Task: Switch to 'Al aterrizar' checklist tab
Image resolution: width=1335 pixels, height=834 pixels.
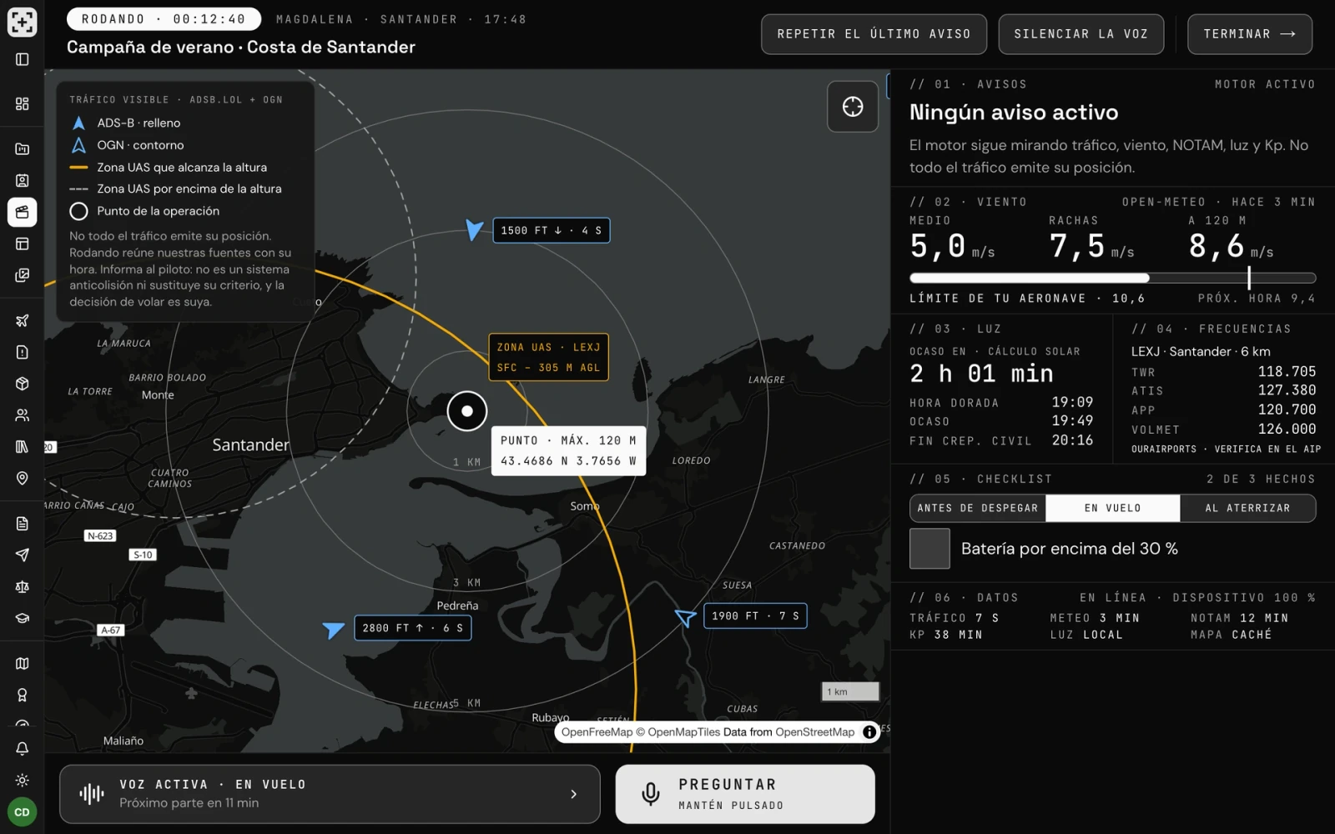Action: 1247,508
